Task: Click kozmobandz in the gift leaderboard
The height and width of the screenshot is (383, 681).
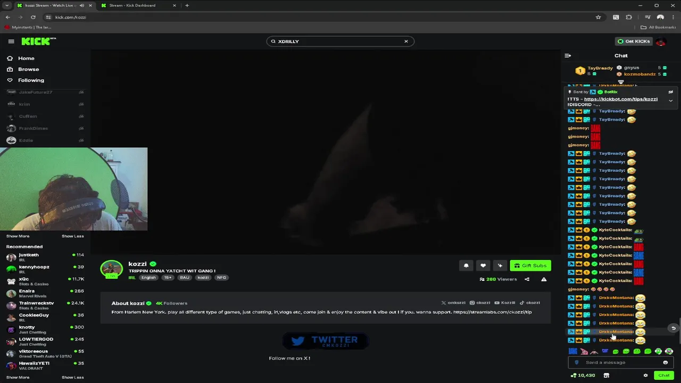Action: click(640, 74)
